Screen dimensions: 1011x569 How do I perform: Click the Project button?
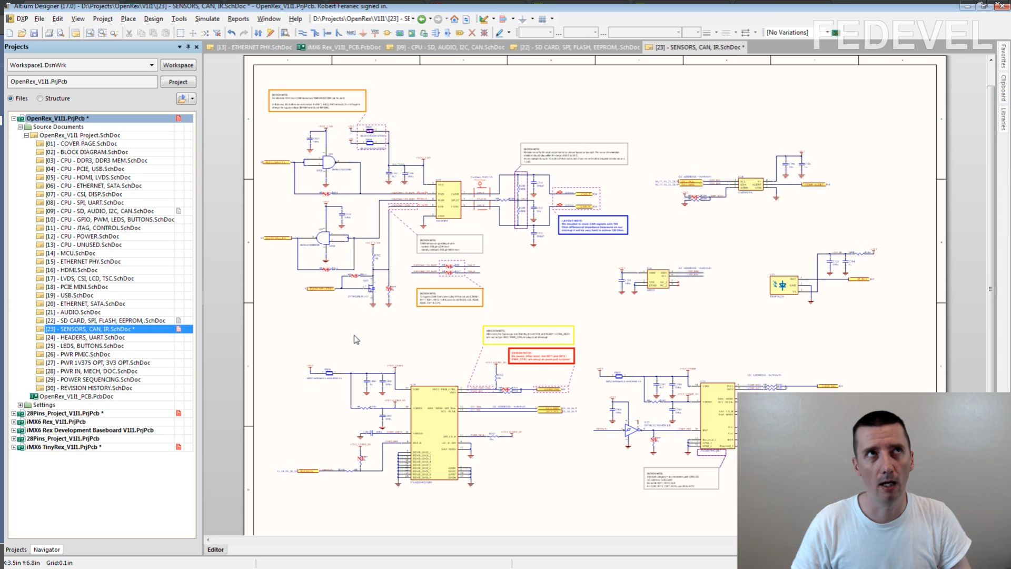pos(178,82)
